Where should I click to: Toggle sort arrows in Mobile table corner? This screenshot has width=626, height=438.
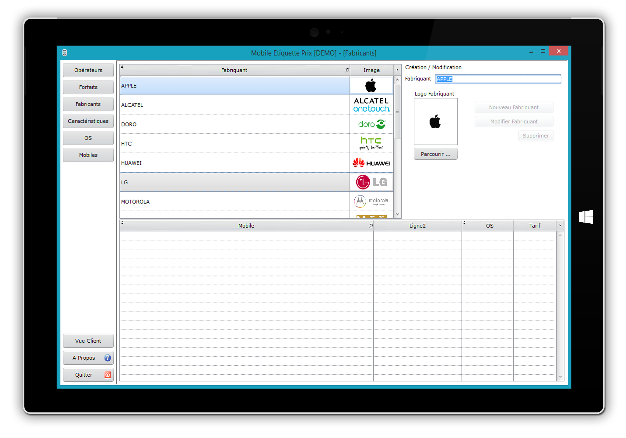click(x=122, y=223)
